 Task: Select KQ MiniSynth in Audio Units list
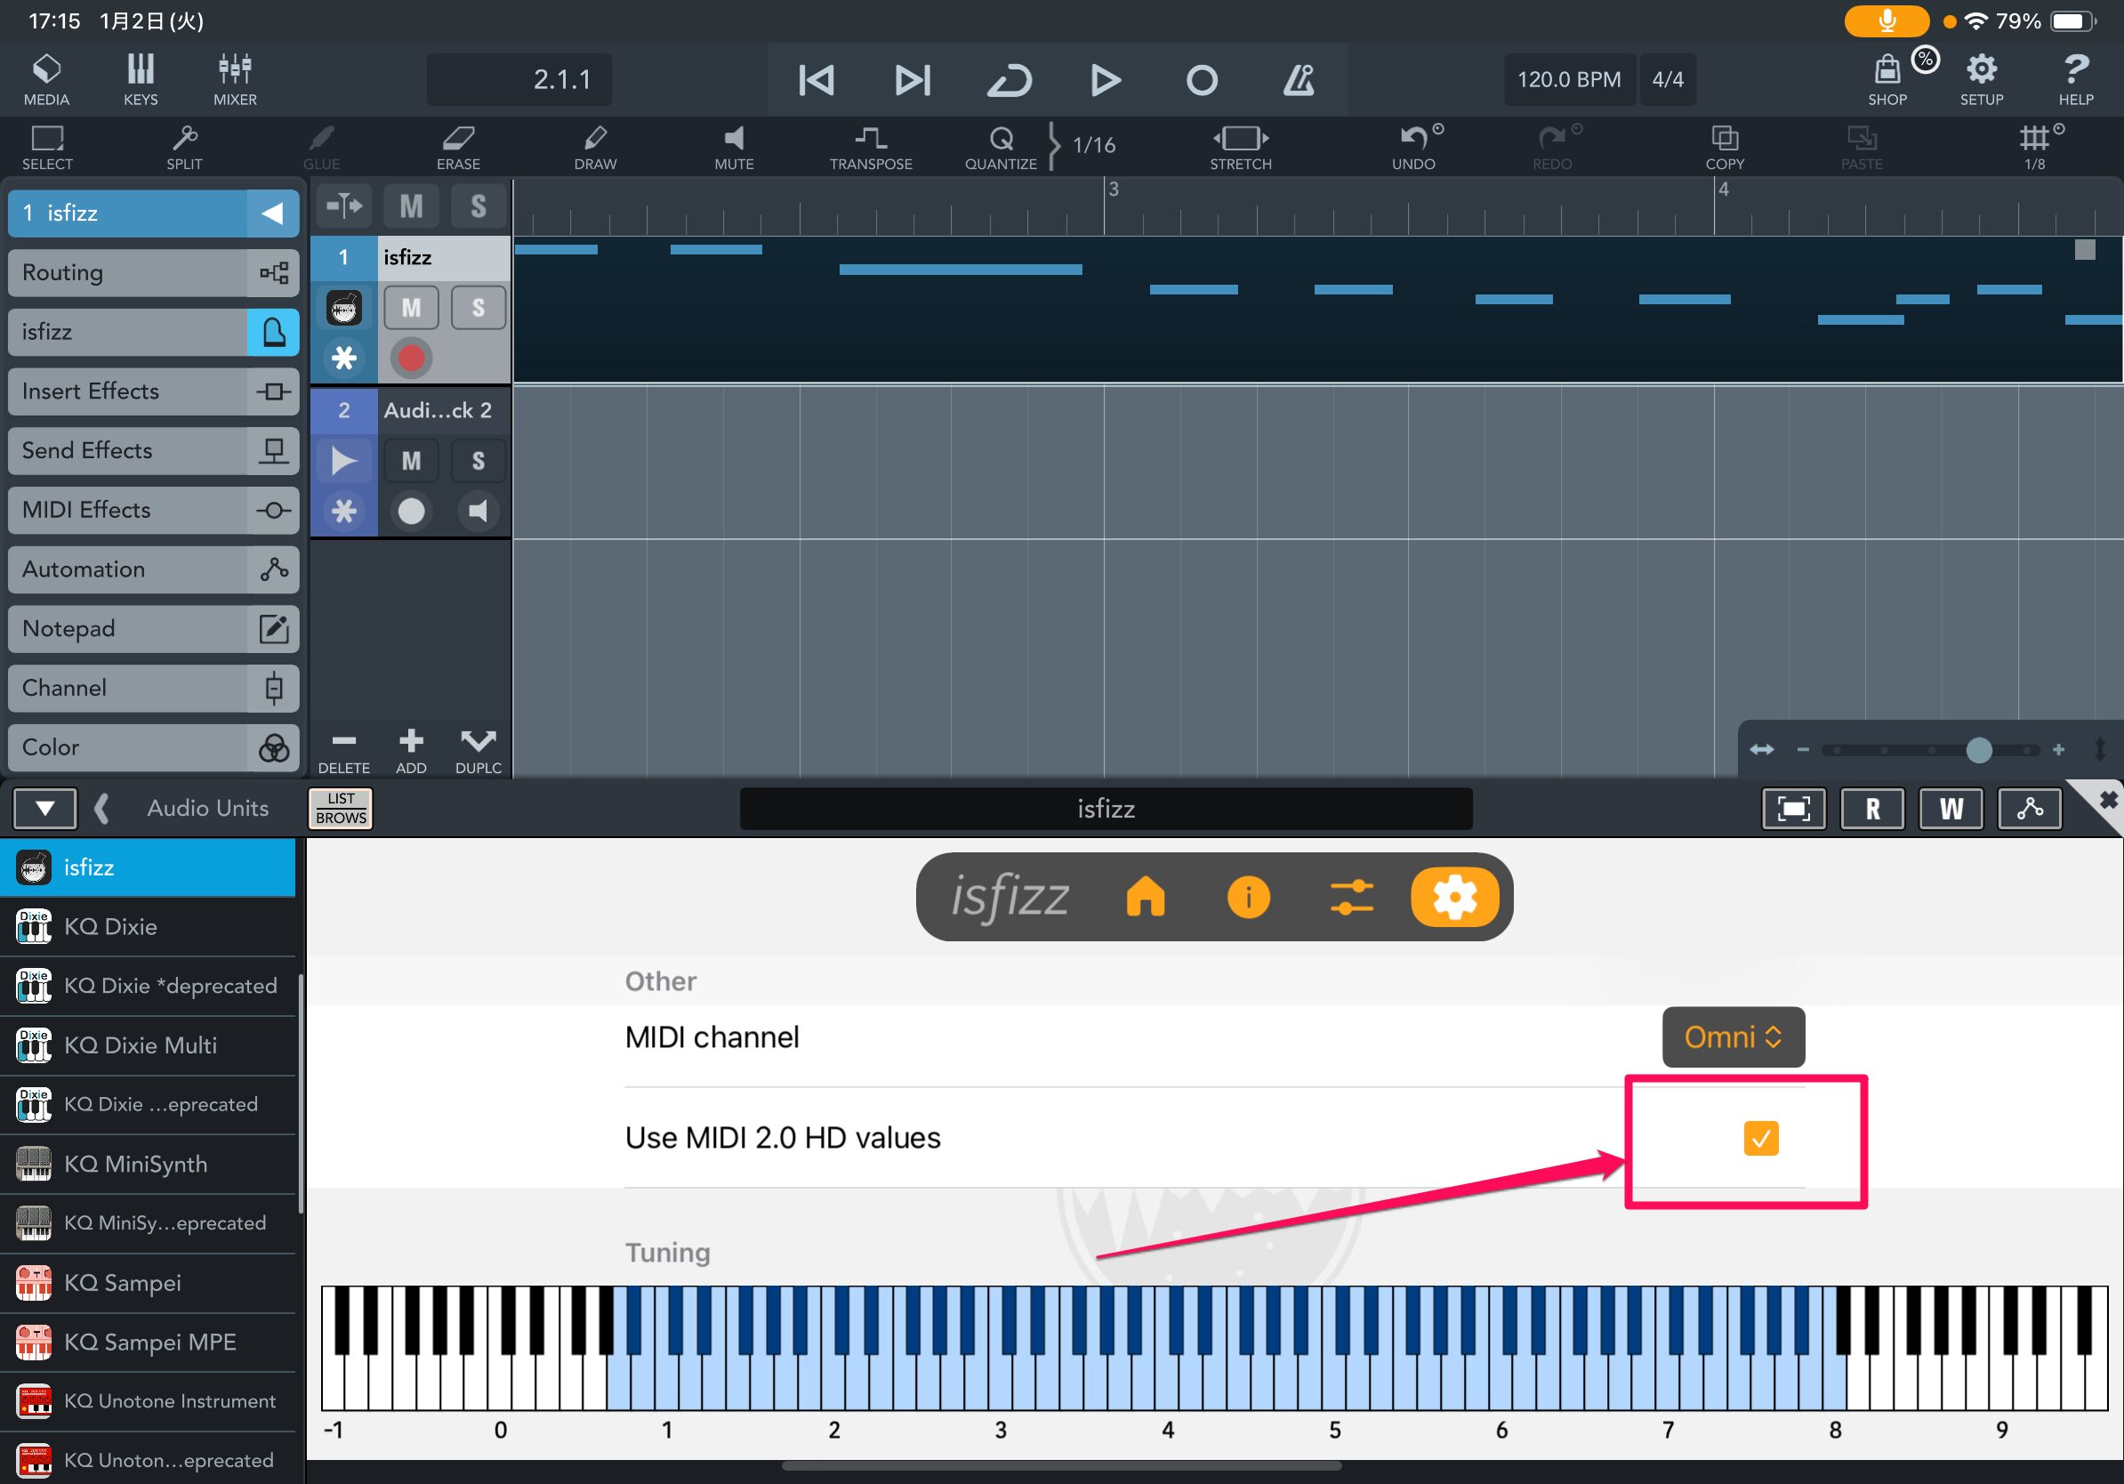pos(148,1164)
